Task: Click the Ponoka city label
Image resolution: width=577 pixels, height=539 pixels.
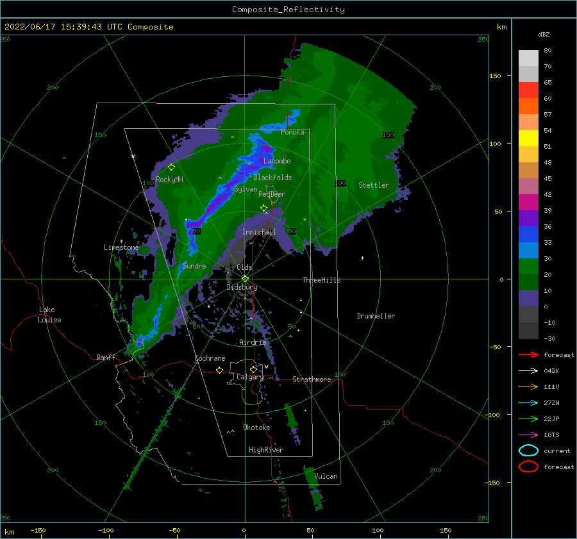Action: [292, 132]
